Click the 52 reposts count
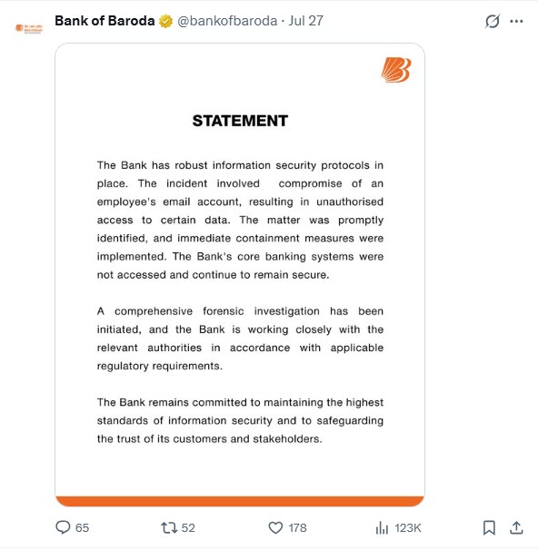This screenshot has width=538, height=550. 188,528
